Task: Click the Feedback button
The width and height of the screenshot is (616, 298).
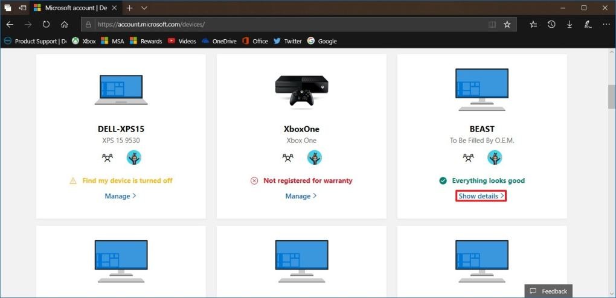Action: coord(548,291)
